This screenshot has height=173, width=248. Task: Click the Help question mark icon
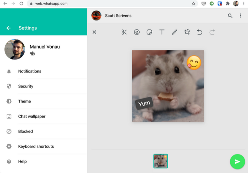tap(9, 162)
